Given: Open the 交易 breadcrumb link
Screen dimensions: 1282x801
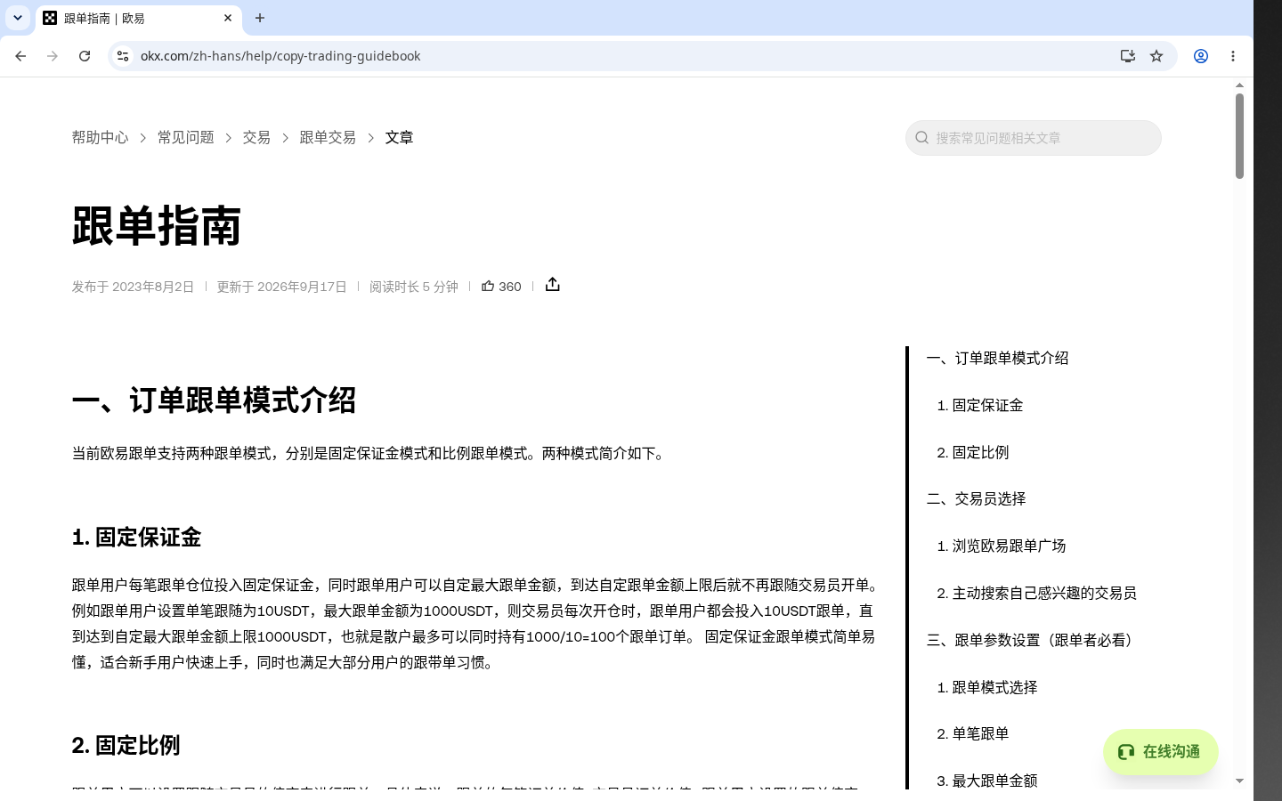Looking at the screenshot, I should (x=256, y=137).
